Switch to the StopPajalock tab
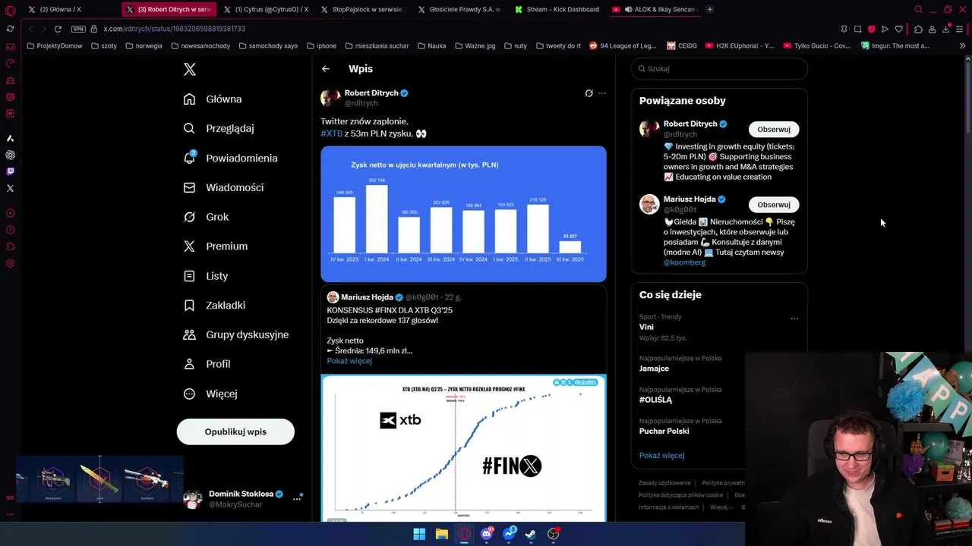This screenshot has width=972, height=546. [363, 10]
